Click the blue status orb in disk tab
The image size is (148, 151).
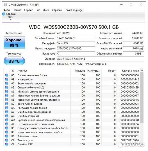point(4,14)
